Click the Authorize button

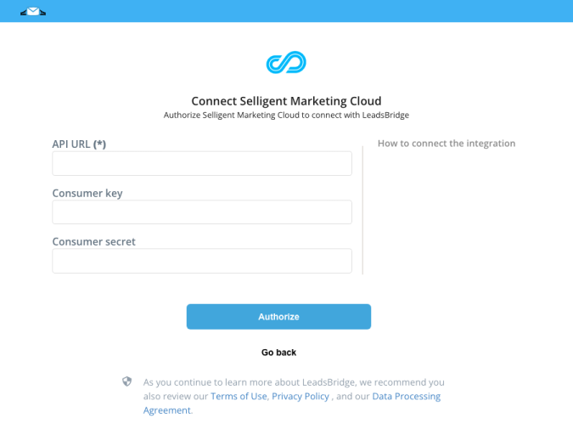pyautogui.click(x=278, y=317)
